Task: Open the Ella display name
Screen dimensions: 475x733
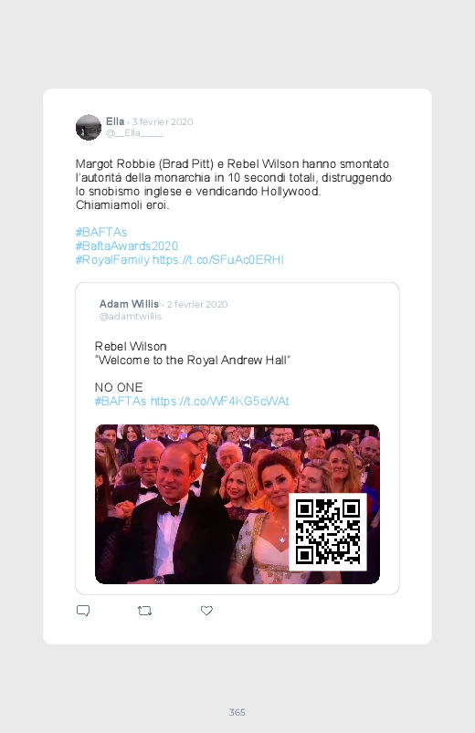Action: click(x=115, y=121)
